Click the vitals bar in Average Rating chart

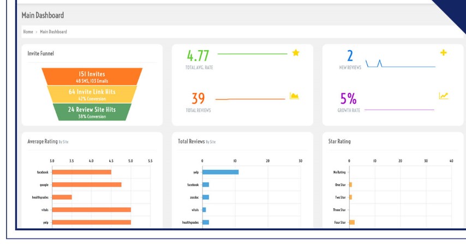coord(92,210)
